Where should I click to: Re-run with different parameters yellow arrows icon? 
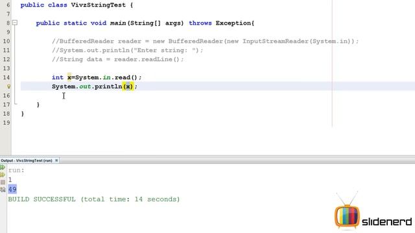[3, 175]
